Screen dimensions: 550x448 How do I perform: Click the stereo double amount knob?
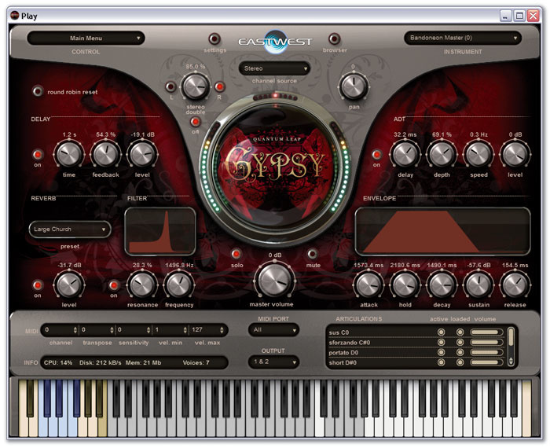click(x=195, y=86)
